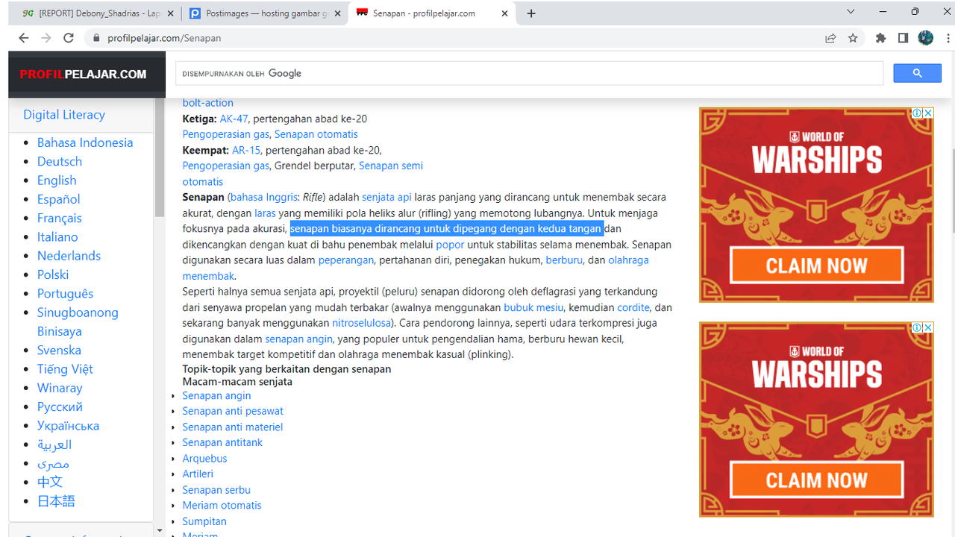Image resolution: width=955 pixels, height=537 pixels.
Task: Select Français language
Action: coord(60,218)
